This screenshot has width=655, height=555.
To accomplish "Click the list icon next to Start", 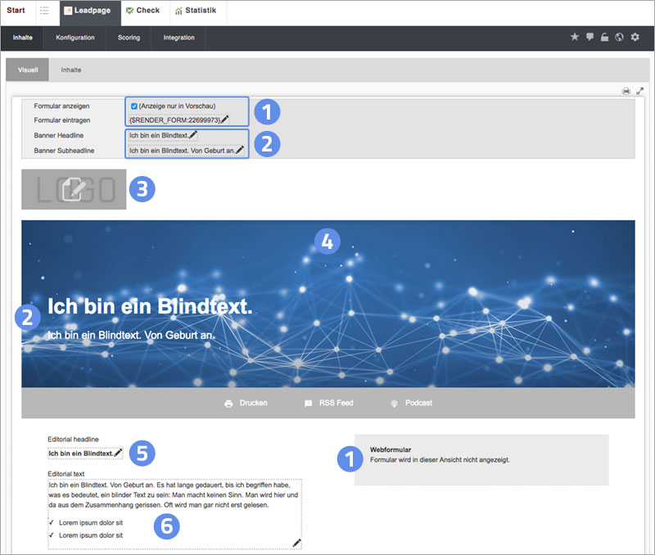I will (44, 11).
